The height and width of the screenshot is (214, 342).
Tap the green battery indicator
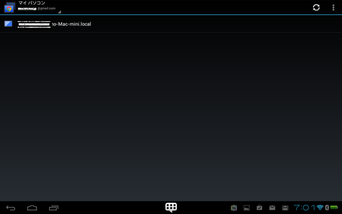(334, 208)
